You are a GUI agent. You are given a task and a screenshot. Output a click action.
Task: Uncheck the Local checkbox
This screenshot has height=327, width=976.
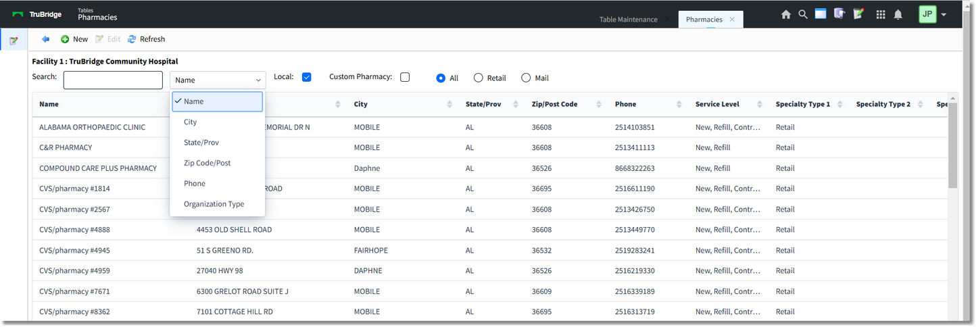pos(306,77)
